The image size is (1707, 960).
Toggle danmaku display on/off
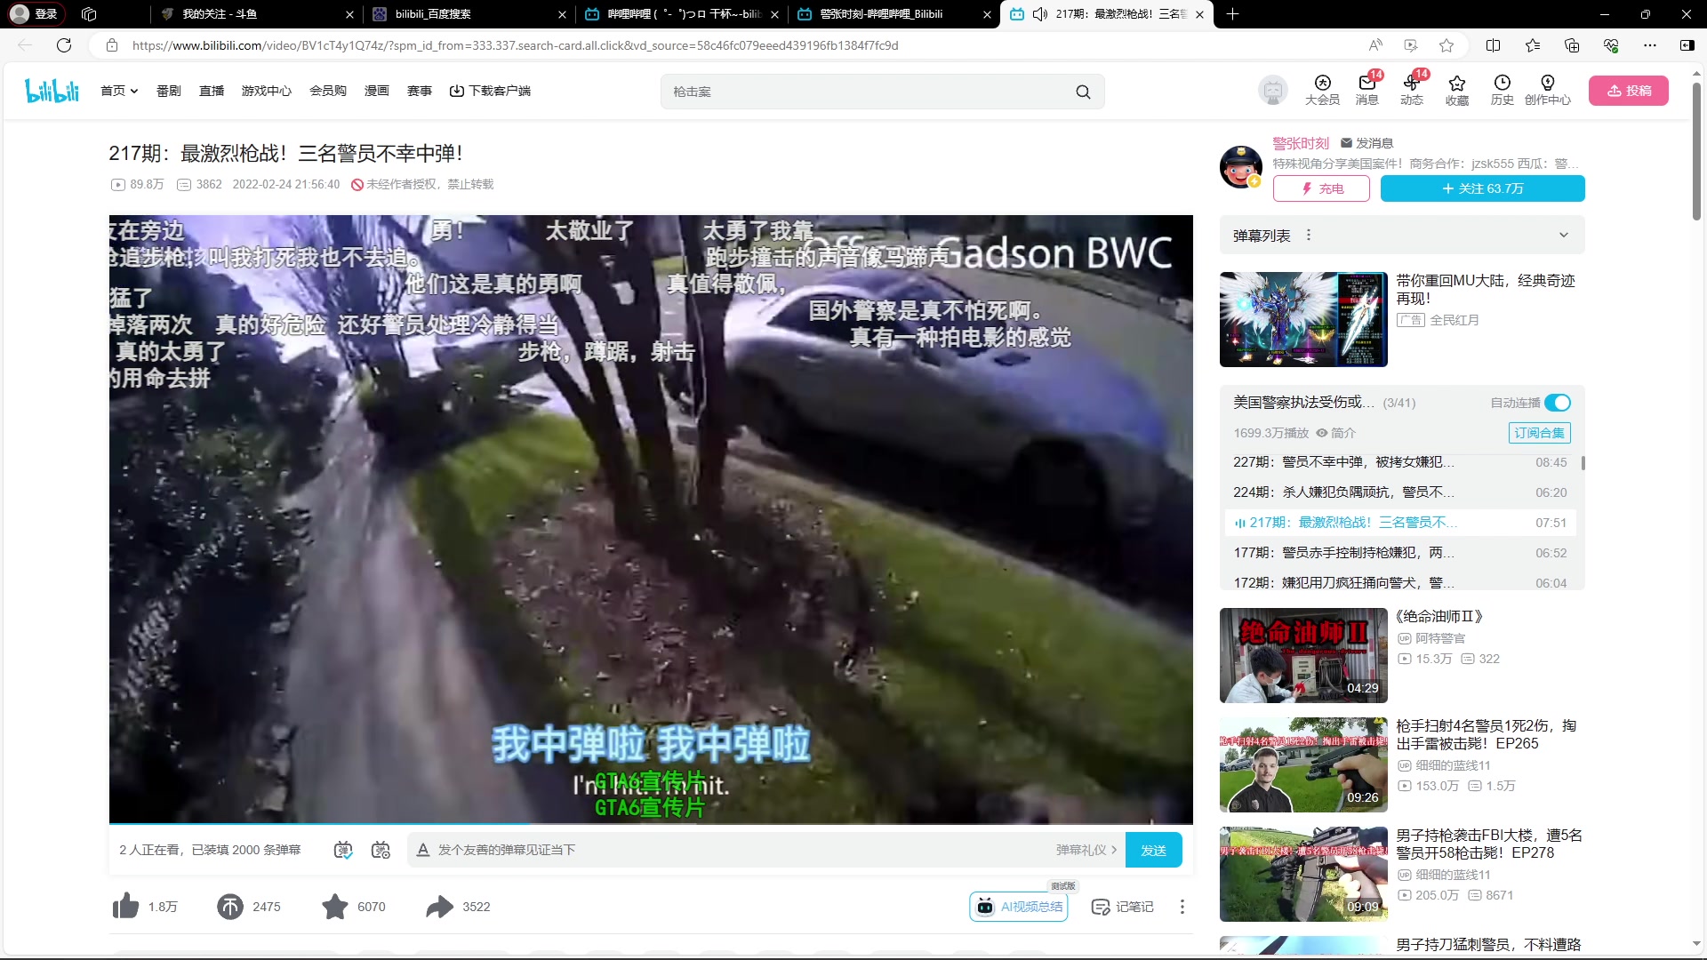(343, 850)
